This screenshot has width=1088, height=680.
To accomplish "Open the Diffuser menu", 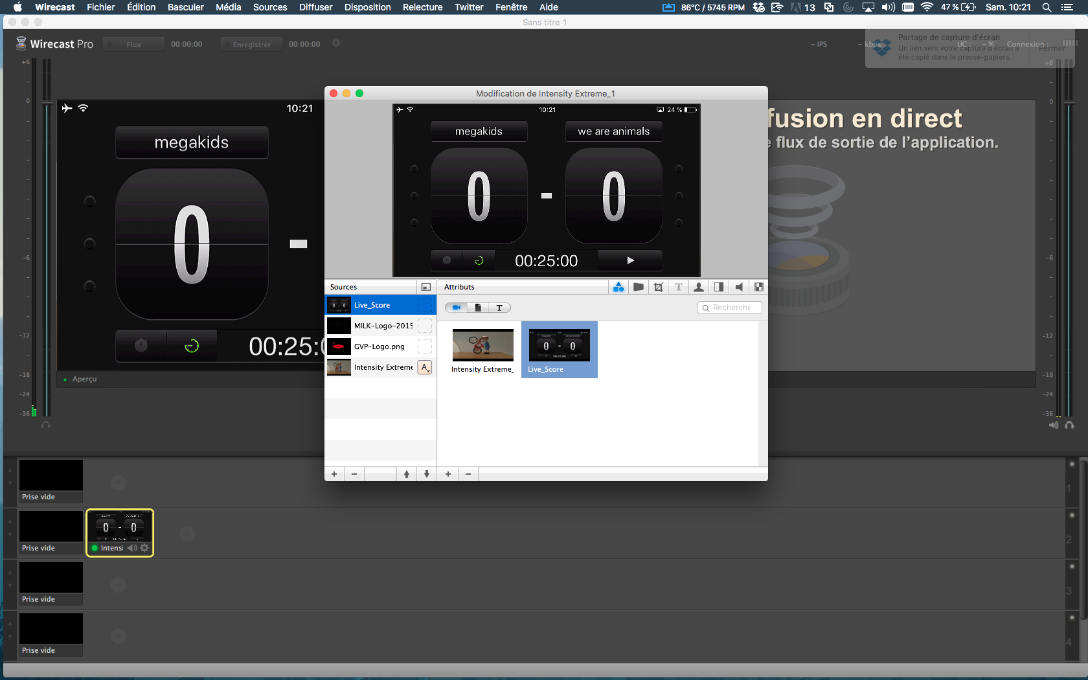I will click(x=315, y=7).
